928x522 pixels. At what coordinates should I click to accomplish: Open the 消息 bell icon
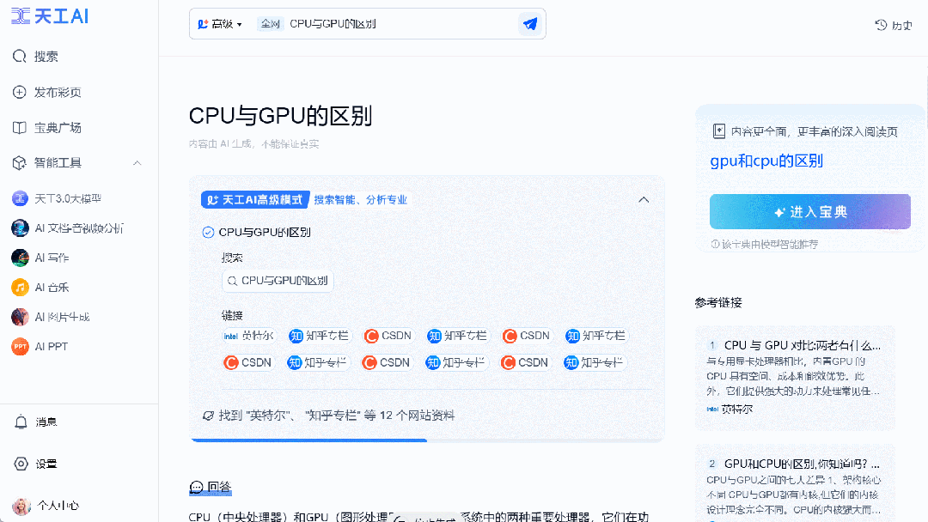[39, 422]
